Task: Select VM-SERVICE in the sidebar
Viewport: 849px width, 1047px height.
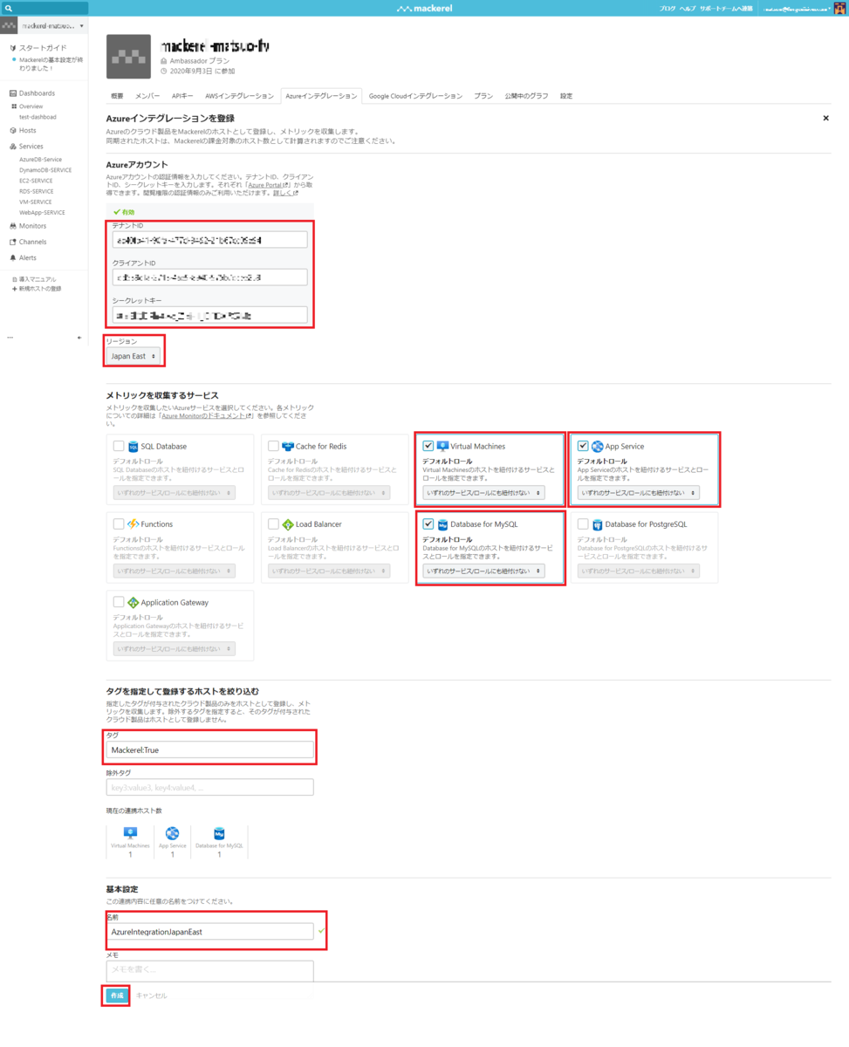Action: [x=35, y=202]
